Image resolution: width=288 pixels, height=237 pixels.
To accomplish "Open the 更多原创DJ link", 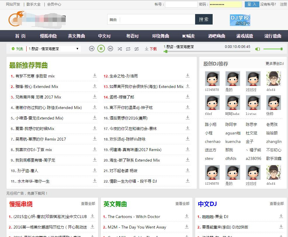I will [275, 64].
